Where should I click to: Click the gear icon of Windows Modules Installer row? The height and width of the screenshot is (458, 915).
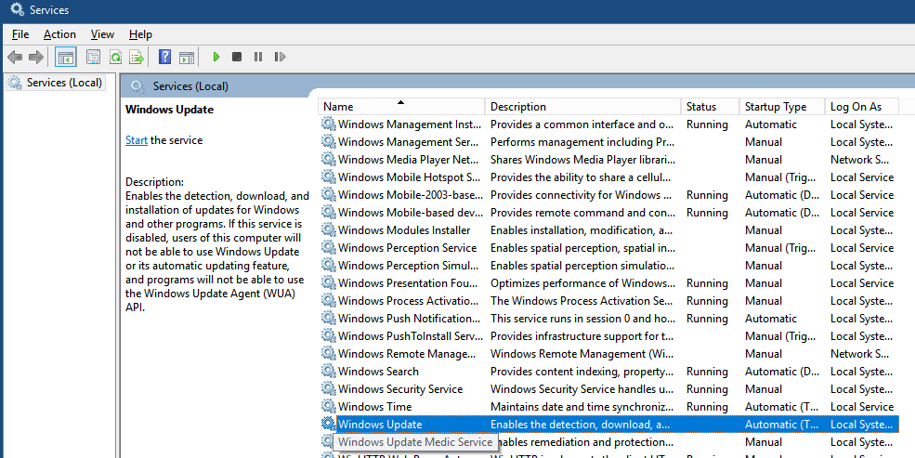[x=329, y=229]
